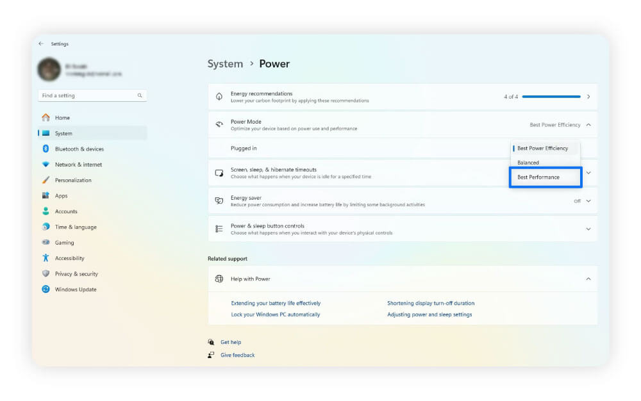Click the Give feedback link
This screenshot has height=401, width=641.
click(x=238, y=356)
